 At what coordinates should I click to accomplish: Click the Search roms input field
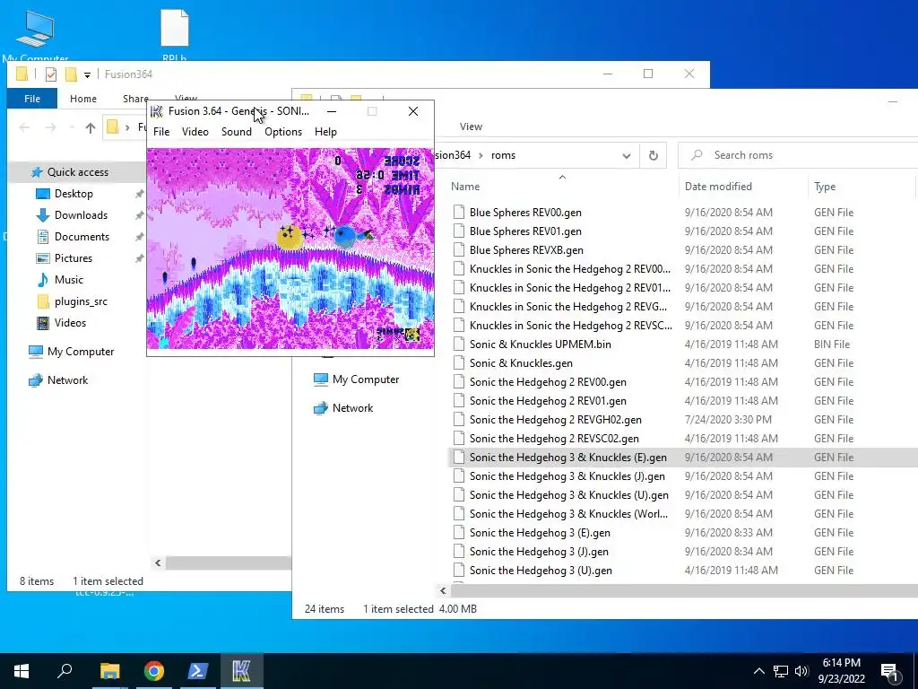(797, 155)
